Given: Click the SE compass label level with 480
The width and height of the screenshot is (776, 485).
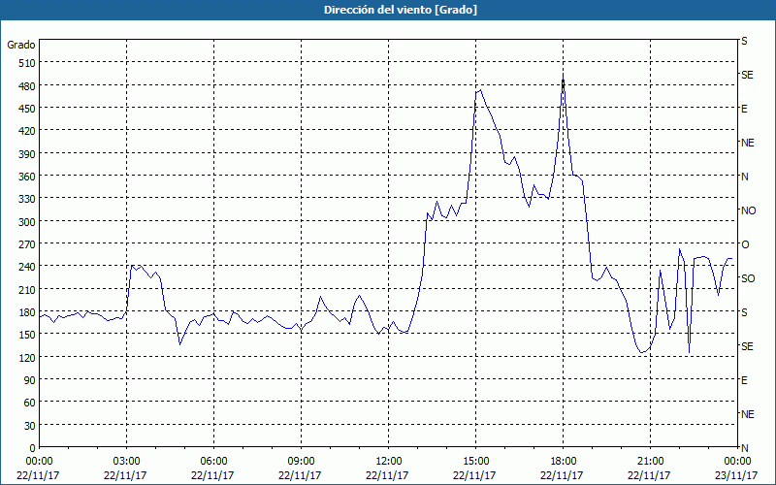Looking at the screenshot, I should click(747, 75).
